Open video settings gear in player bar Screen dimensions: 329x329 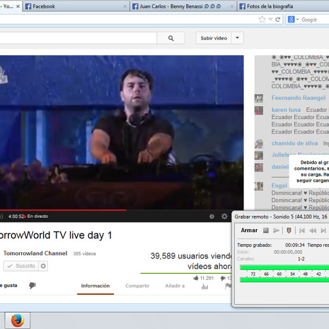(x=224, y=216)
